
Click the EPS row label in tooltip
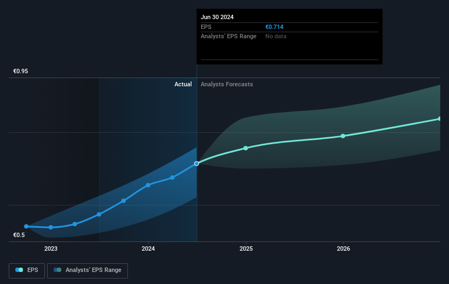pyautogui.click(x=206, y=27)
